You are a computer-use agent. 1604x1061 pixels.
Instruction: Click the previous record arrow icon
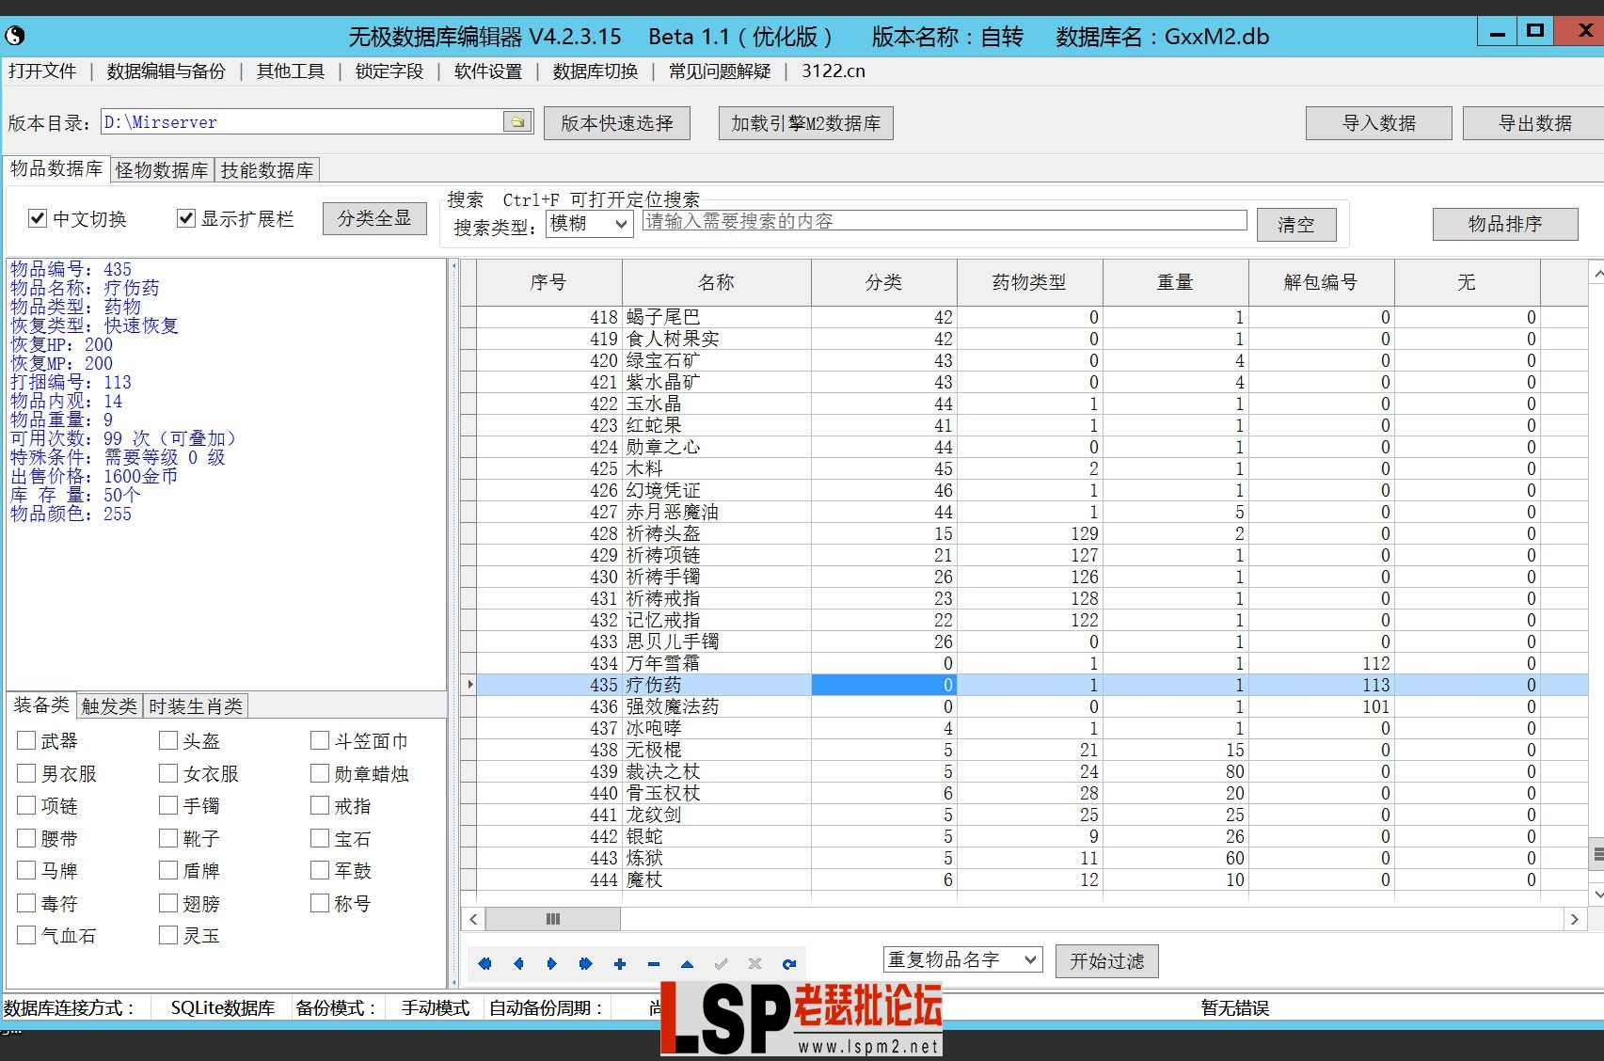click(518, 963)
